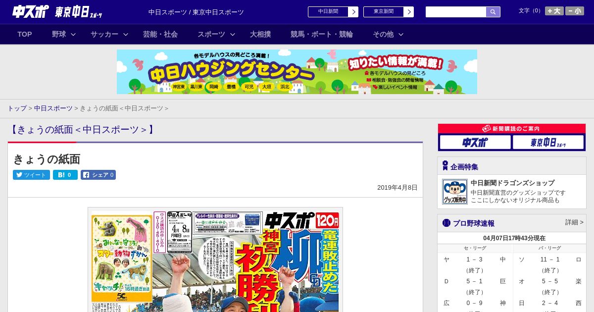The width and height of the screenshot is (594, 312).
Task: Open the 中日ハウジングセンター banner ad
Action: [x=297, y=72]
